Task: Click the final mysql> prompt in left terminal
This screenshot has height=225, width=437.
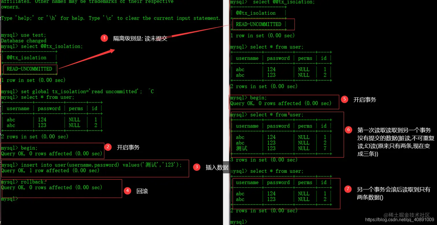Action: (10, 199)
